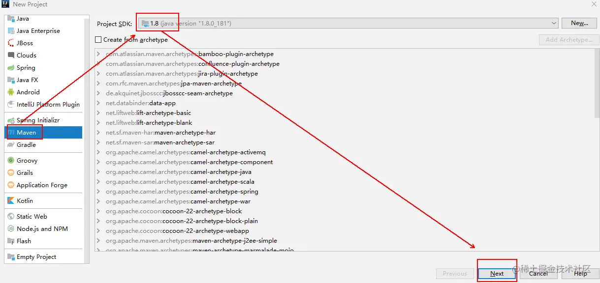Select the Gradle icon
The height and width of the screenshot is (283, 600).
click(11, 145)
